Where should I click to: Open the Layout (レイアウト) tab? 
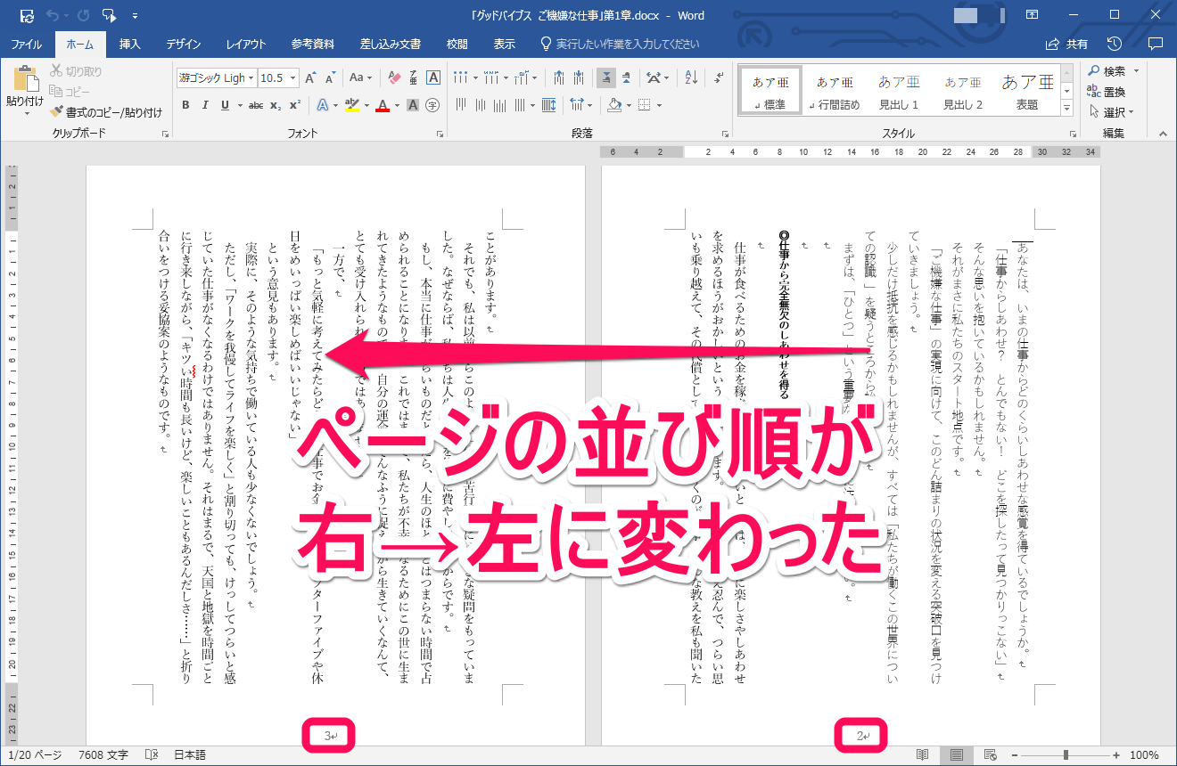pos(246,44)
